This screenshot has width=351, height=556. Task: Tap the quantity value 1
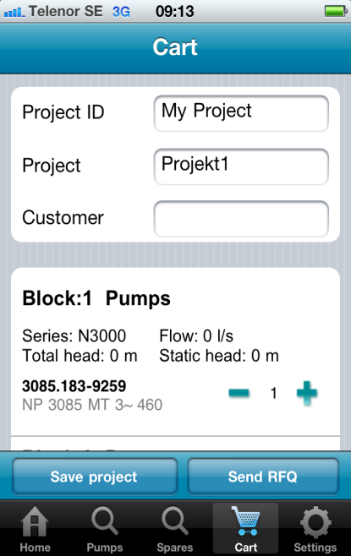click(274, 393)
